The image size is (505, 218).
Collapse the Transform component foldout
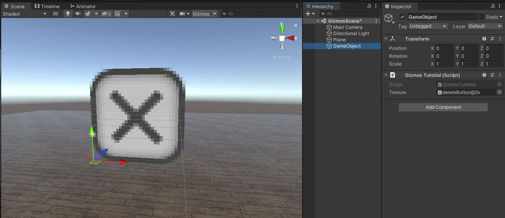[386, 39]
